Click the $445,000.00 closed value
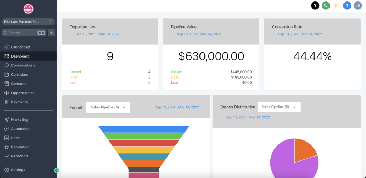Image resolution: width=366 pixels, height=178 pixels. coord(241,72)
